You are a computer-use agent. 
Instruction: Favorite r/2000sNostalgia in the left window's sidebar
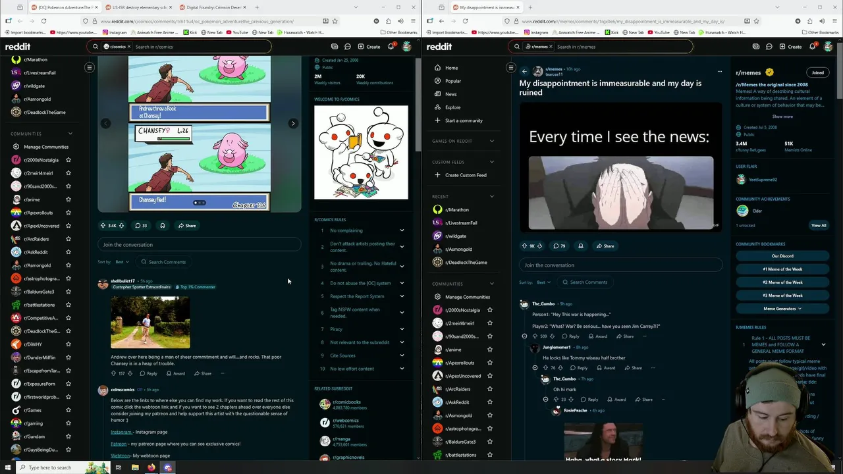pyautogui.click(x=68, y=160)
